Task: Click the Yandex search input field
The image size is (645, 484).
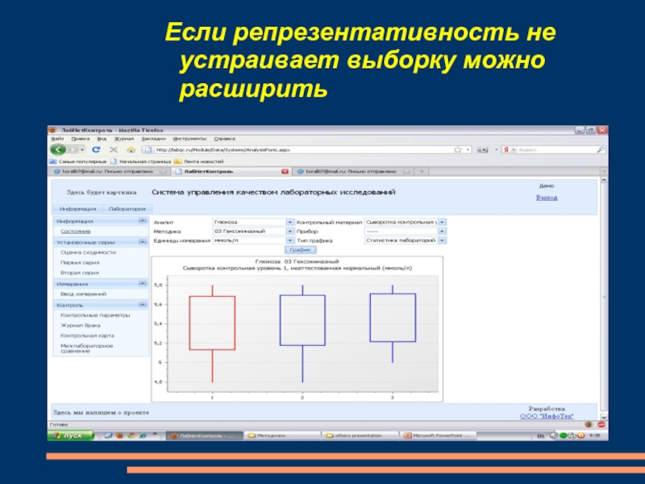Action: pyautogui.click(x=556, y=150)
